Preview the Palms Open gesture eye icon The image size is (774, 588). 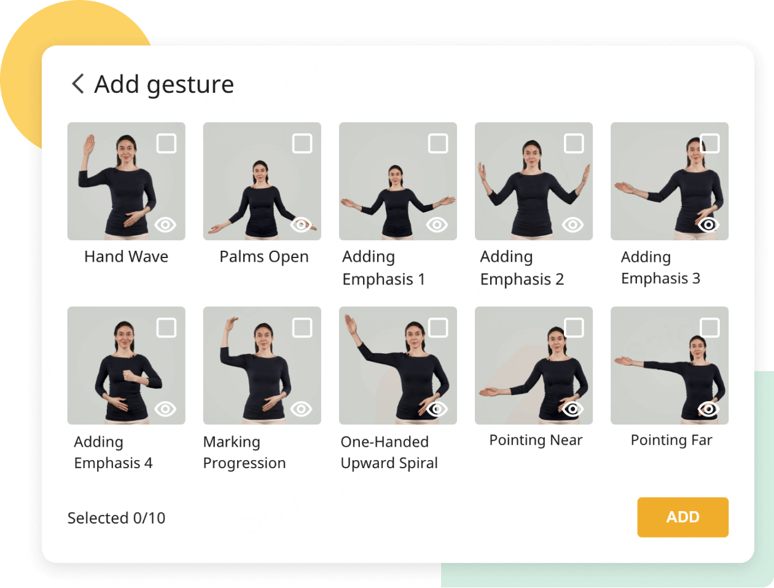tap(301, 225)
